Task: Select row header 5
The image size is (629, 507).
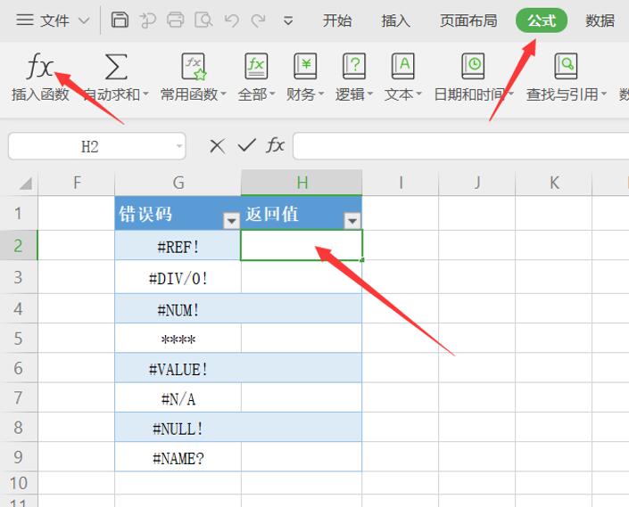Action: pyautogui.click(x=19, y=339)
